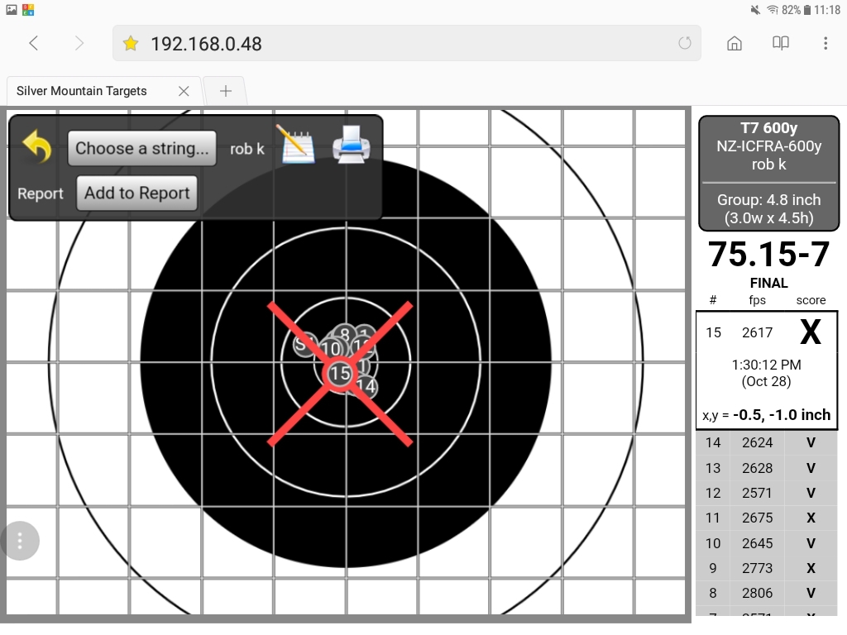Select shot marker 8 on target

345,334
